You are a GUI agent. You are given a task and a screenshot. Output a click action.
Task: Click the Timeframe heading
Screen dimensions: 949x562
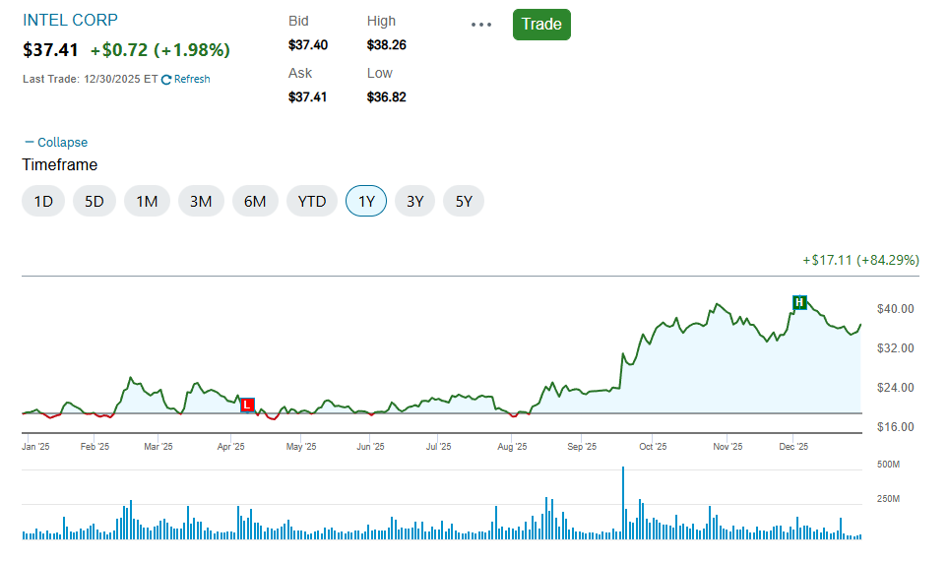pos(60,164)
